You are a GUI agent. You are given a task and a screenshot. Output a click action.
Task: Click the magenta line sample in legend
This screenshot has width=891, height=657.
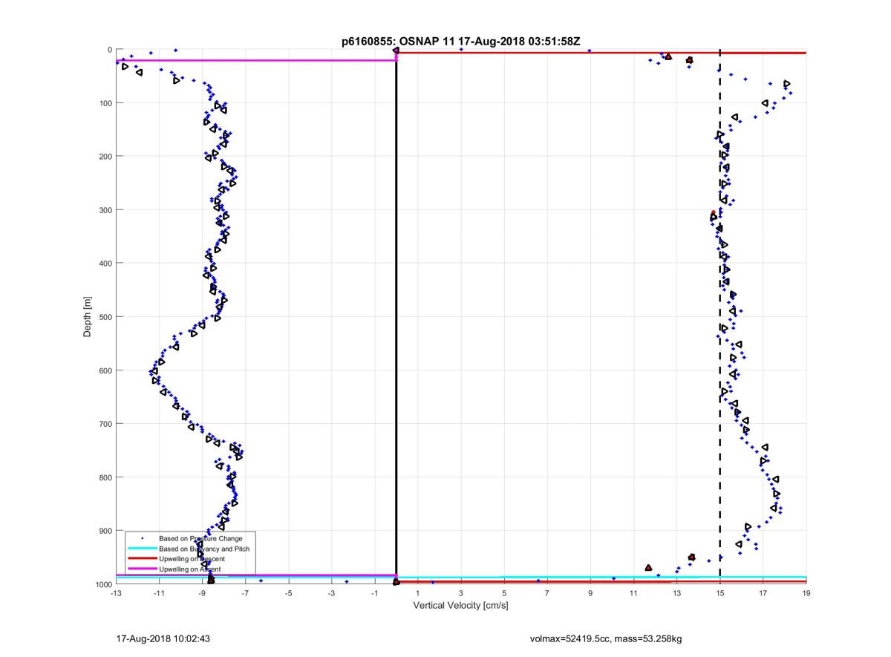(142, 569)
